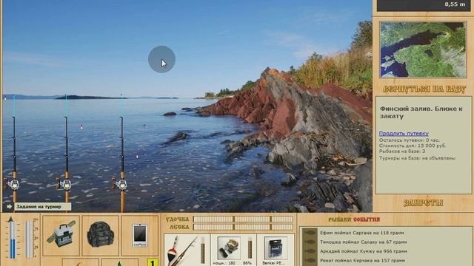Open the Задание на турнир button
Viewport: 474px width, 266px height.
[42, 207]
